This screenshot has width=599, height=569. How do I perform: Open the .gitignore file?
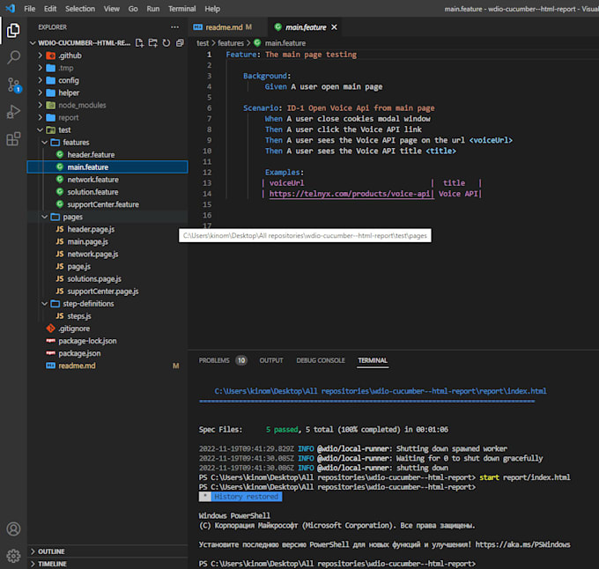point(107,329)
